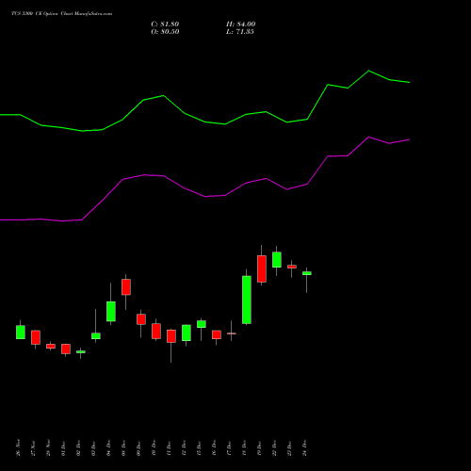Screen dimensions: 471x471
Task: Click the TCS 3300 CE Option chart title
Action: (x=61, y=14)
